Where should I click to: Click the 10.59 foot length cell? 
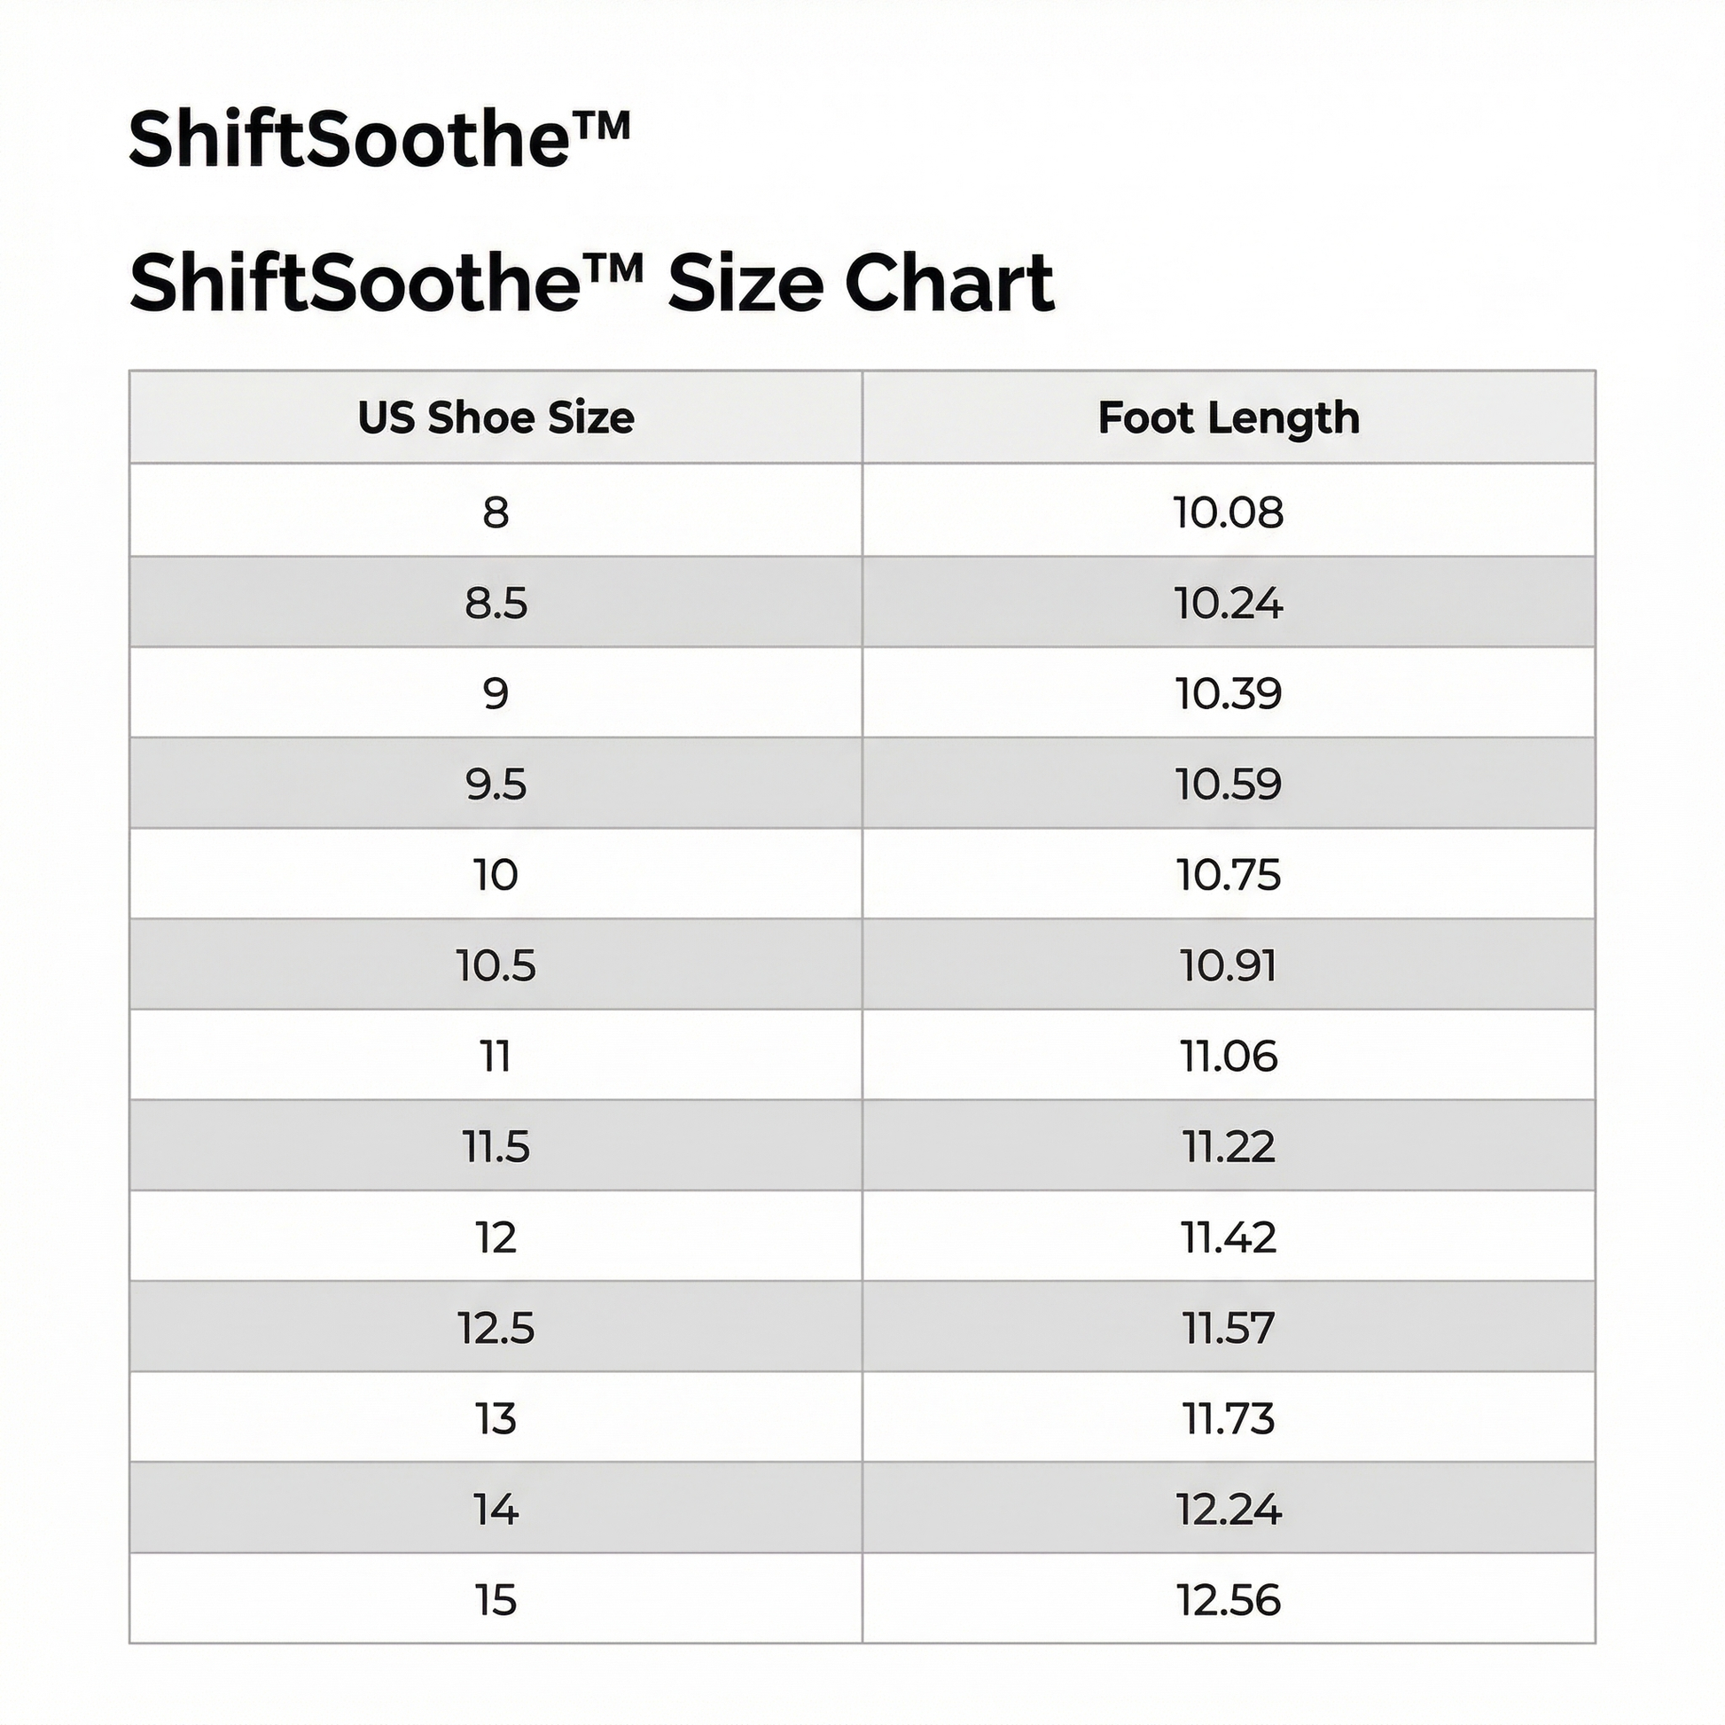1228,784
